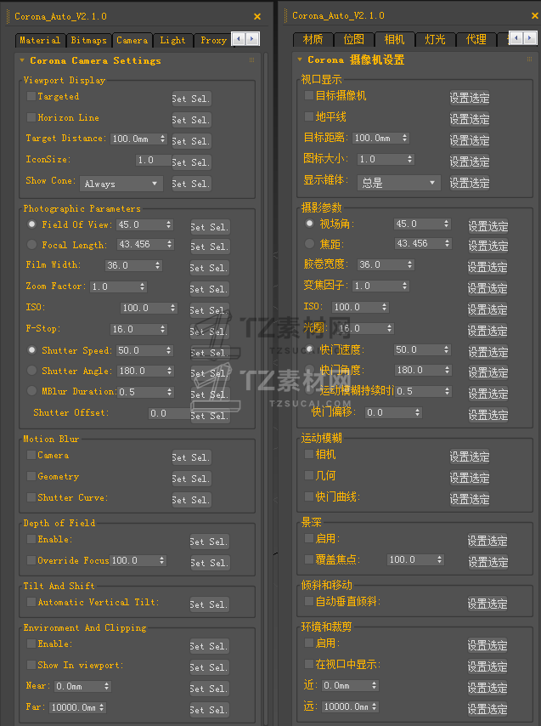
Task: Select the Light tab
Action: coord(172,40)
